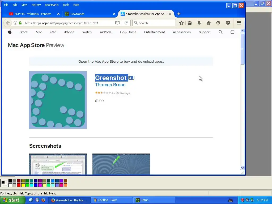Click the Greenshot app icon image
This screenshot has width=272, height=204.
[58, 100]
